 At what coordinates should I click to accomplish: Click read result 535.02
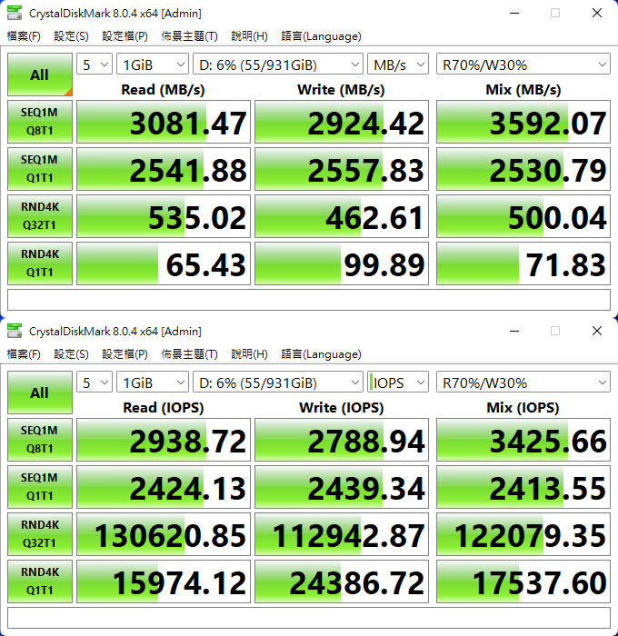(164, 216)
